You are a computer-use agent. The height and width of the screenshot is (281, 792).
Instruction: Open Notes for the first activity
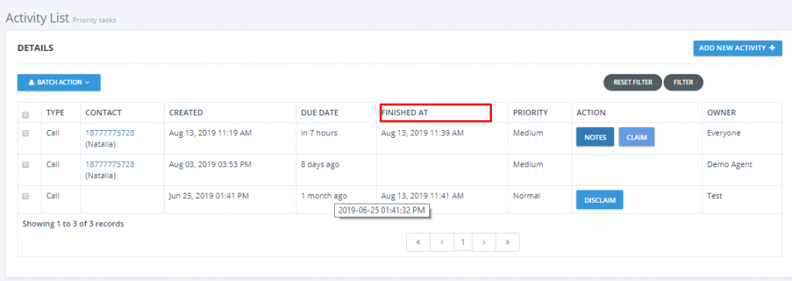coord(595,137)
